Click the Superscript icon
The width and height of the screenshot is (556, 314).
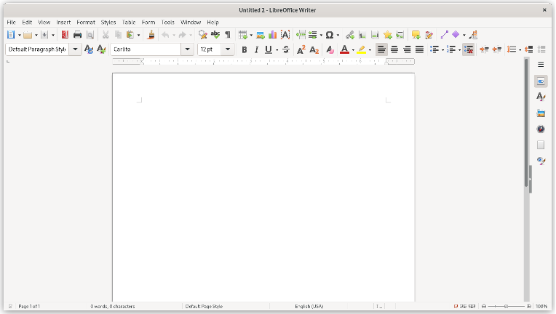pyautogui.click(x=301, y=49)
